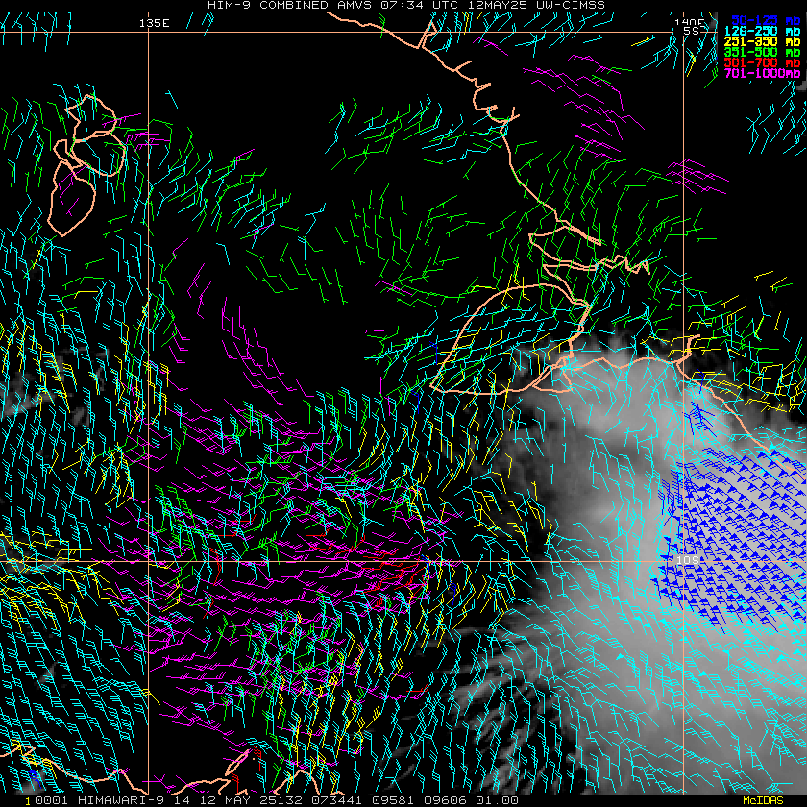Click the 'UW-CIMSS' label in the header

571,5
